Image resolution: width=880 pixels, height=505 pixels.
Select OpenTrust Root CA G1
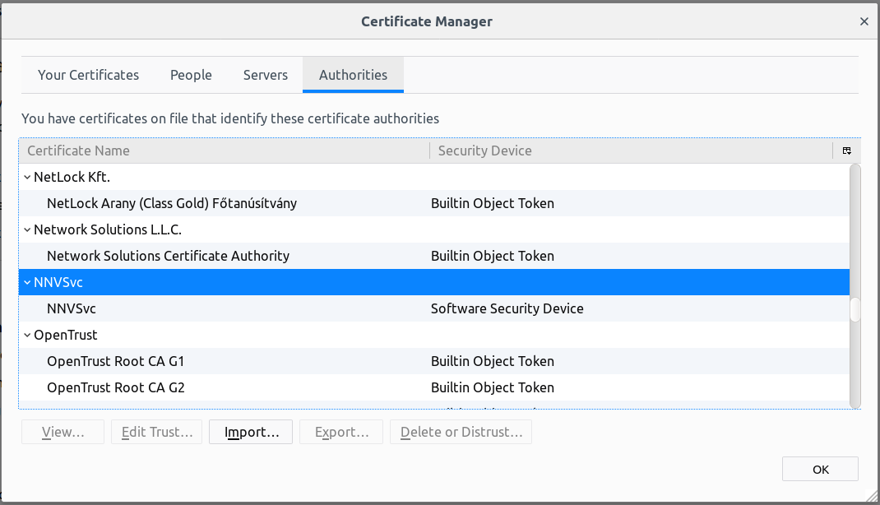(x=116, y=361)
